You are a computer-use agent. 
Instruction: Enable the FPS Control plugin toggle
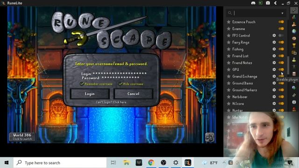click(x=281, y=35)
